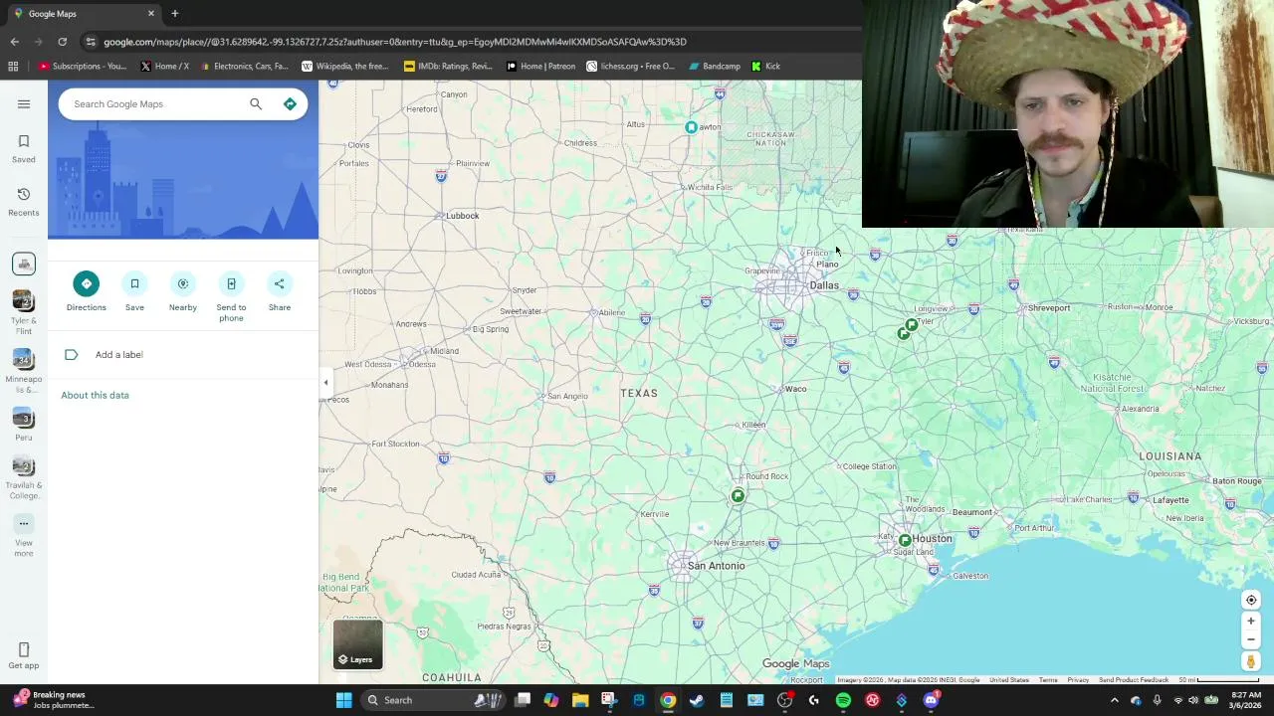Open Recents in the sidebar
Viewport: 1274px width, 716px height.
[24, 201]
